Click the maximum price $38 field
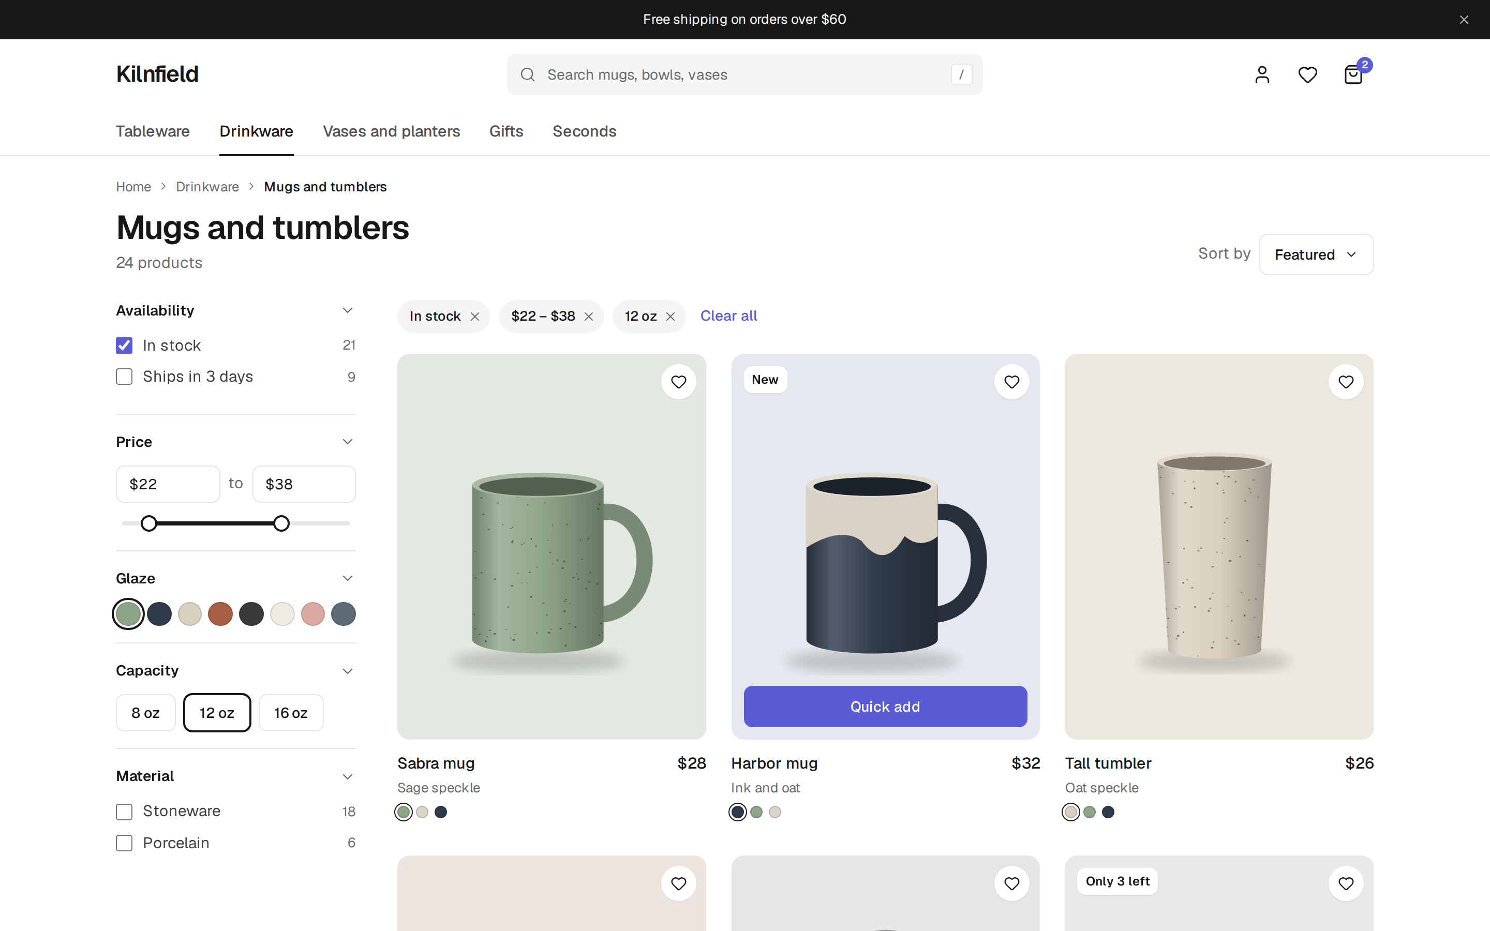Screen dimensions: 1490x931 pyautogui.click(x=304, y=484)
